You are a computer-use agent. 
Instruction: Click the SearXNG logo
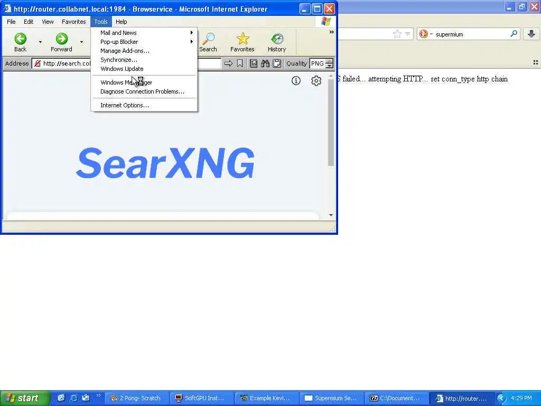pos(165,163)
